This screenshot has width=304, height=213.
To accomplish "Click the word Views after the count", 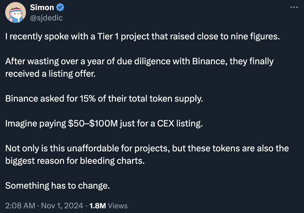I will [118, 206].
